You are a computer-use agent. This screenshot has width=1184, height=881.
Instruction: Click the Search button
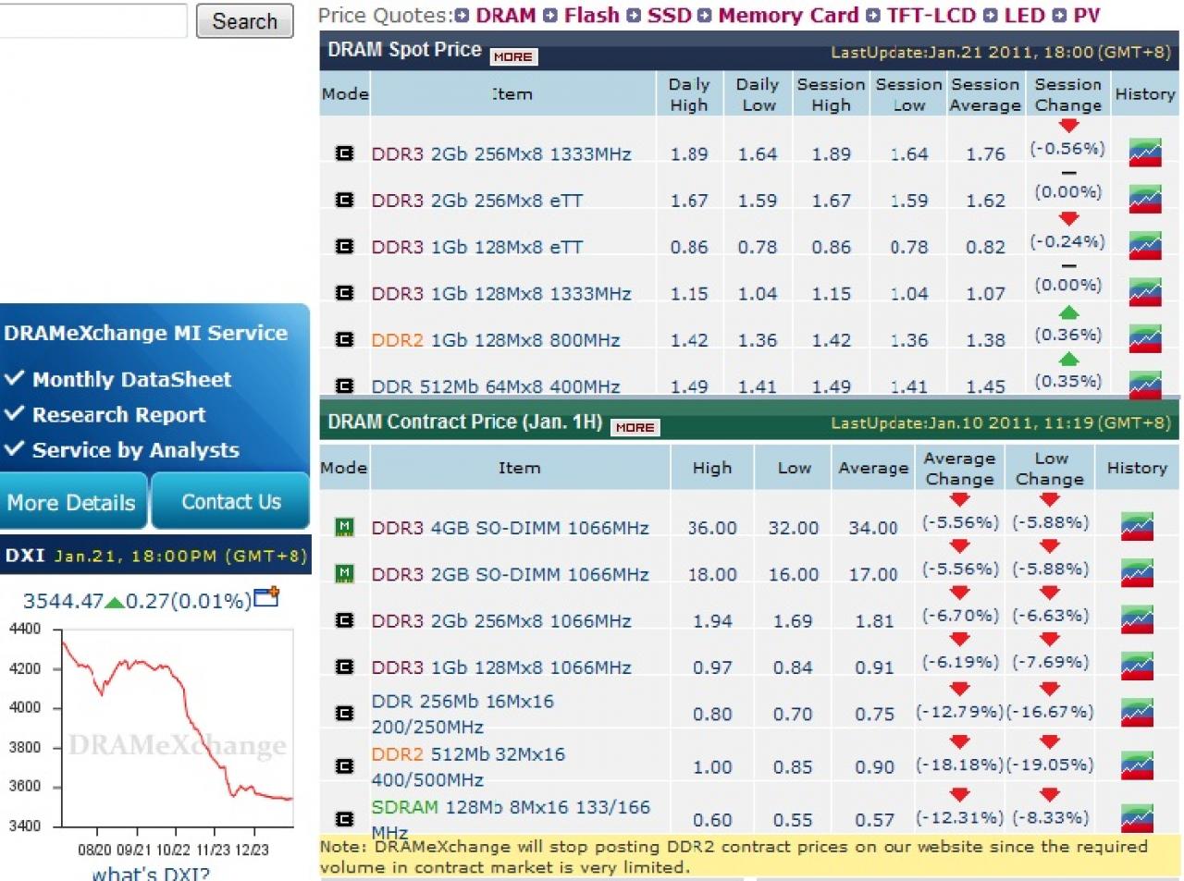(245, 21)
